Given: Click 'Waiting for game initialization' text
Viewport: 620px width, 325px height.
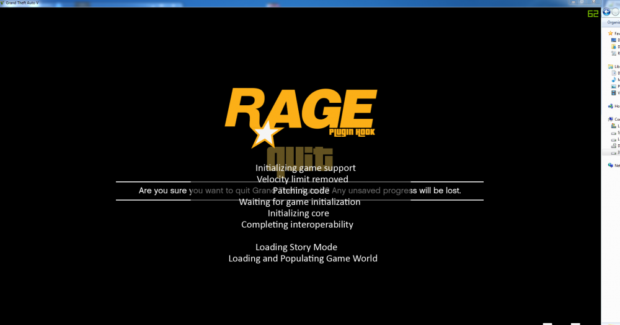Looking at the screenshot, I should click(299, 202).
